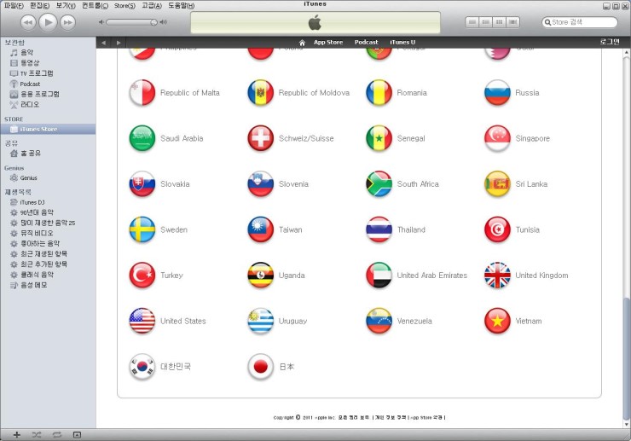Click the store forward arrow
The height and width of the screenshot is (441, 631).
(x=119, y=43)
